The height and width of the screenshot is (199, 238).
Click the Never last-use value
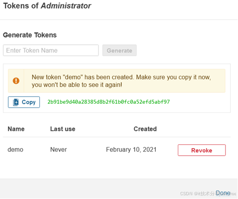click(x=58, y=149)
